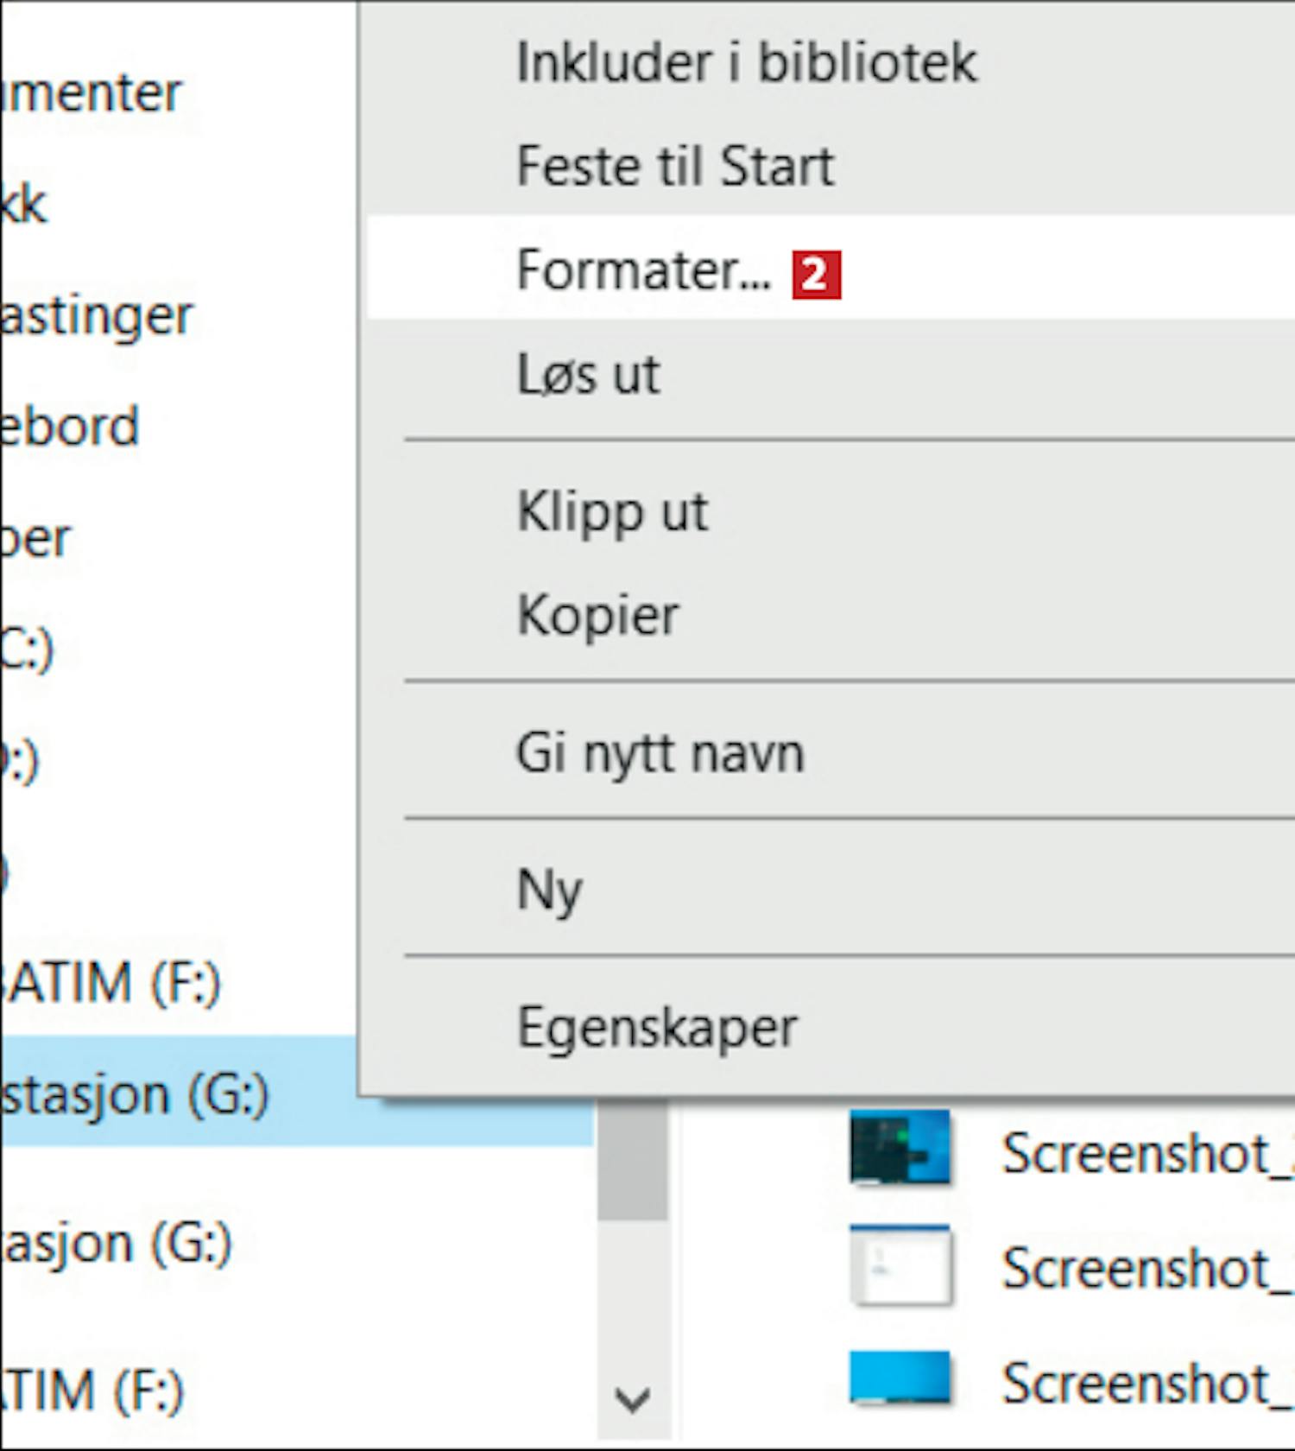1295x1451 pixels.
Task: Select the highlighted stasjon (G:) drive
Action: (134, 1094)
